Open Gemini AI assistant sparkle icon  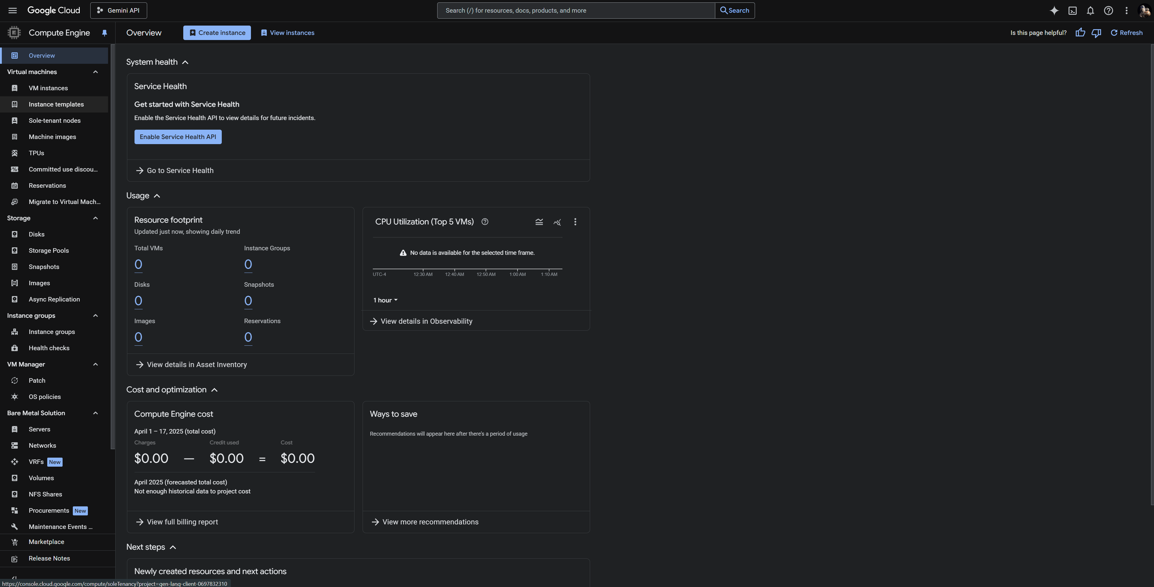coord(1054,10)
